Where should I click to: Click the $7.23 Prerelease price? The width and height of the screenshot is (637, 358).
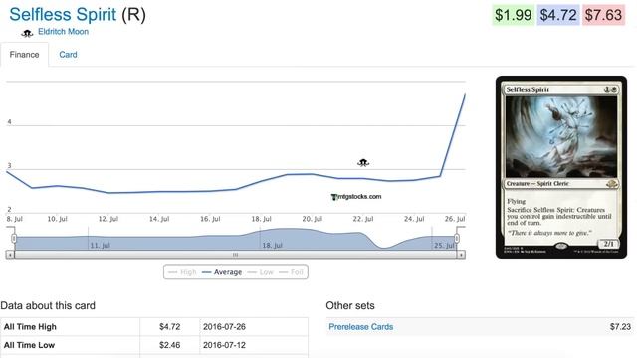620,327
